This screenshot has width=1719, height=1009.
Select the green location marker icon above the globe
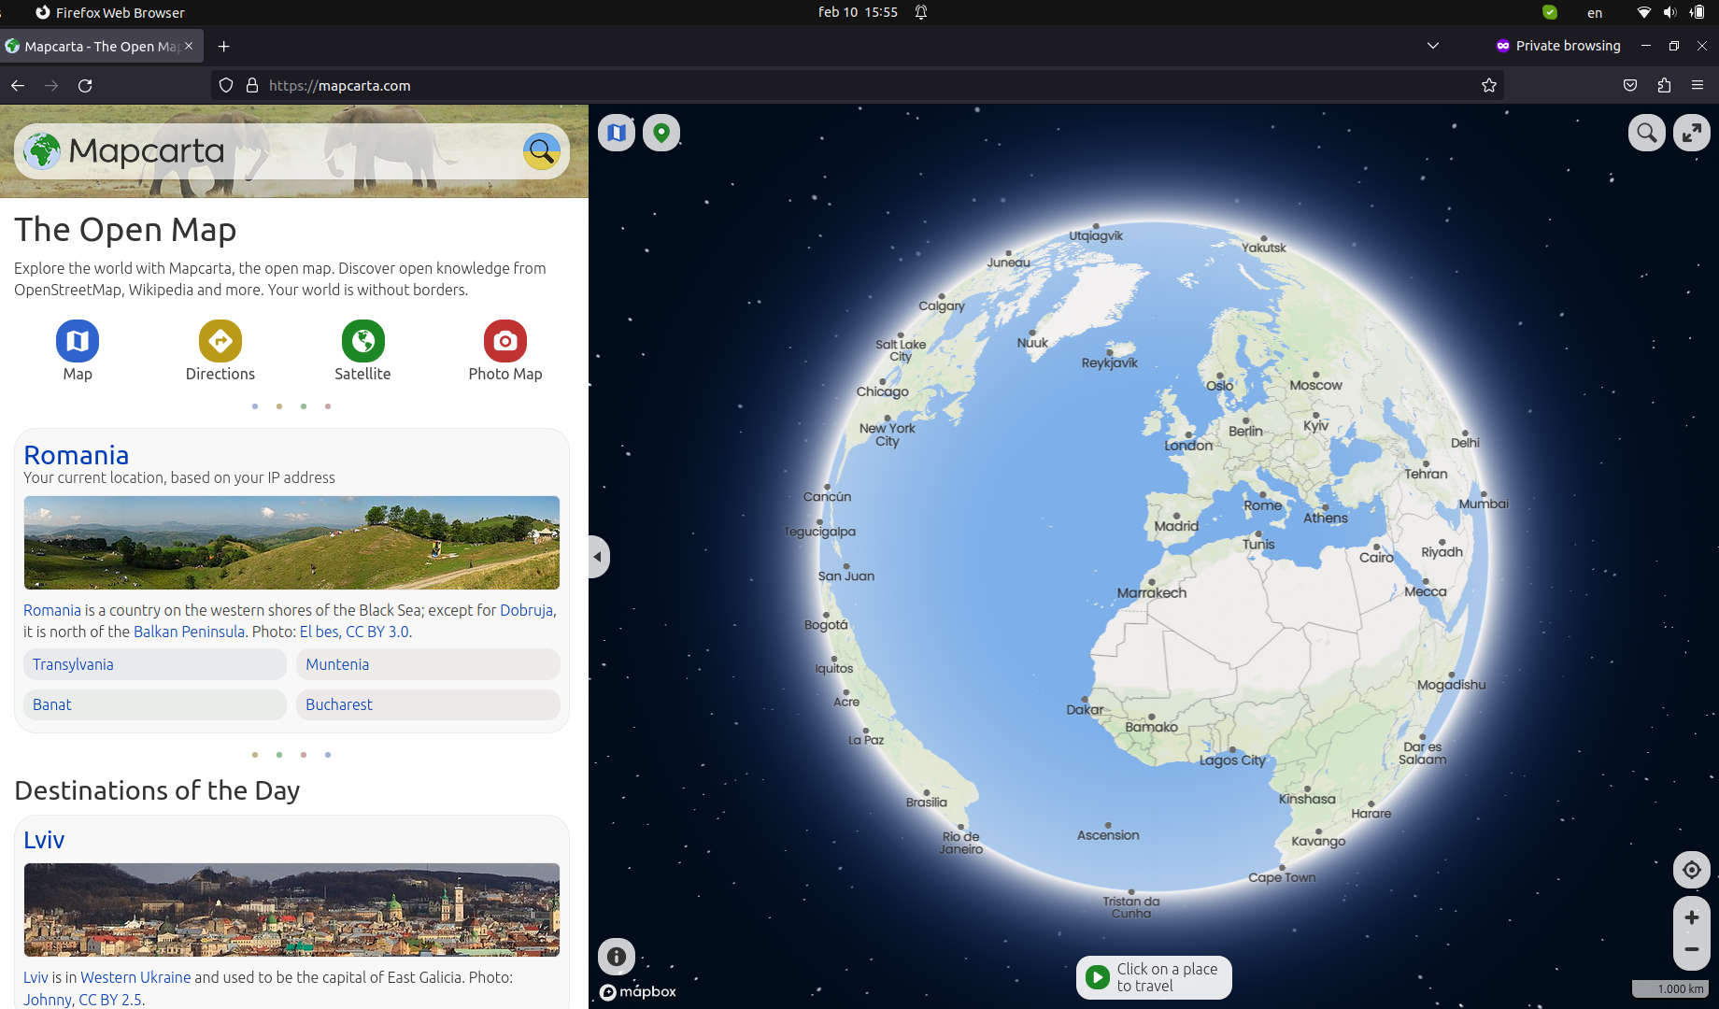tap(661, 133)
